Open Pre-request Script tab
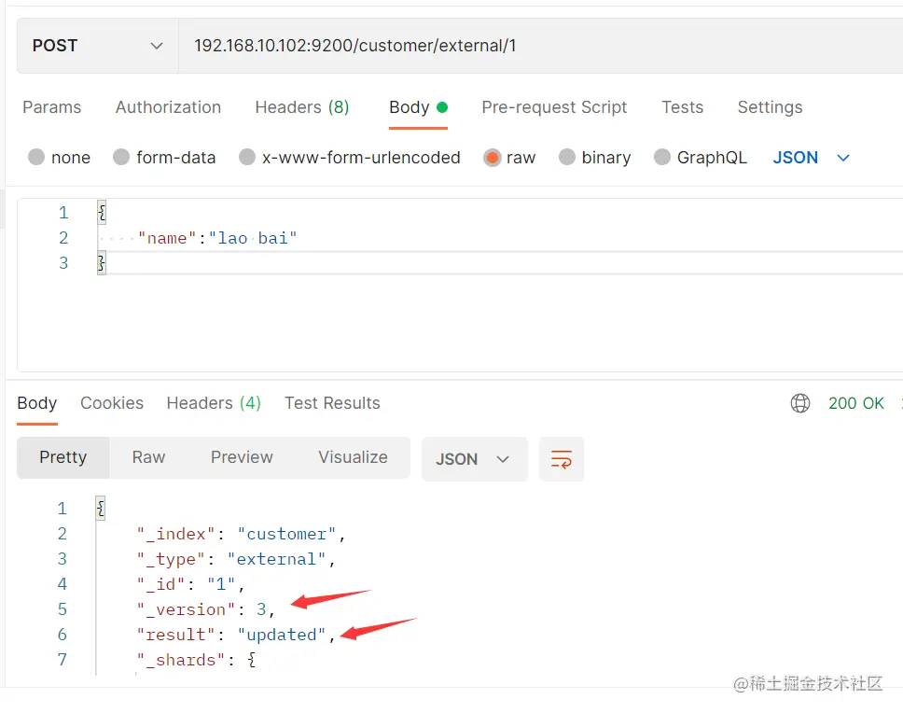Screen dimensions: 903x713 554,107
